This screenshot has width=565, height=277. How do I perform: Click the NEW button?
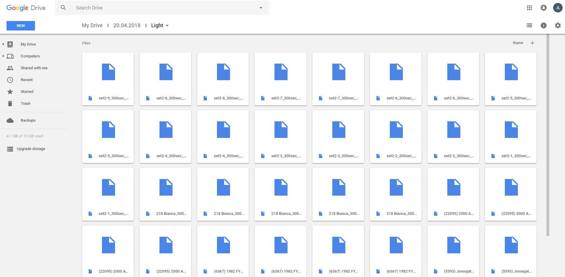pyautogui.click(x=21, y=26)
